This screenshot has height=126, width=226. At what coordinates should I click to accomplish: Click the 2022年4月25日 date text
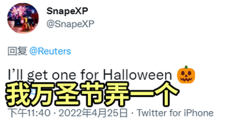point(93,113)
